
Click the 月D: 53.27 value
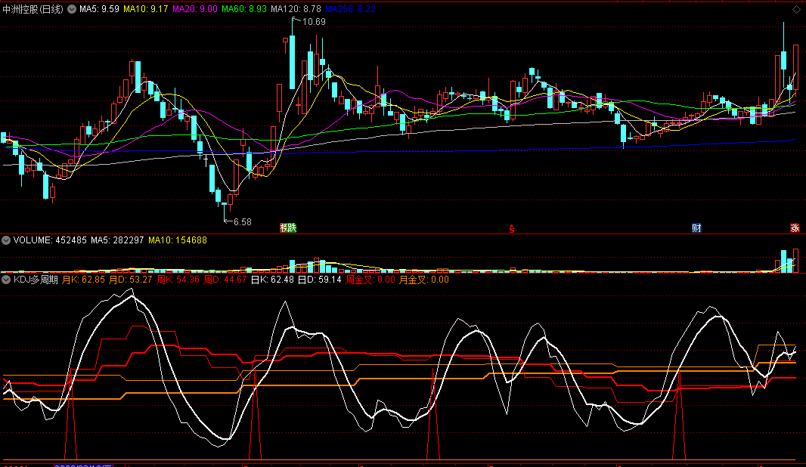click(131, 280)
